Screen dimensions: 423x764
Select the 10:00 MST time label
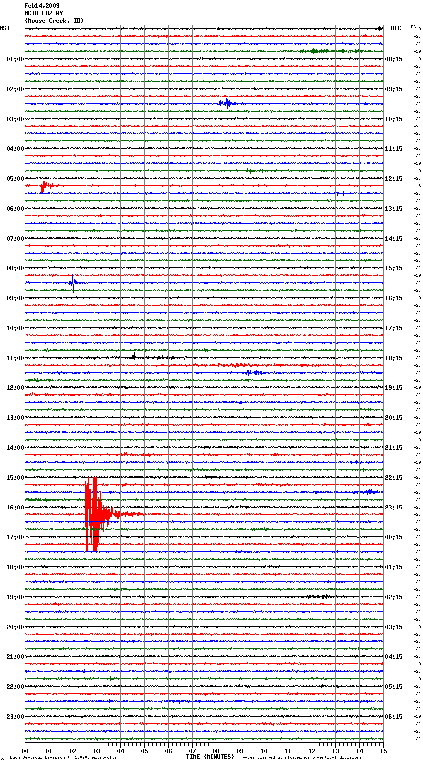point(15,328)
